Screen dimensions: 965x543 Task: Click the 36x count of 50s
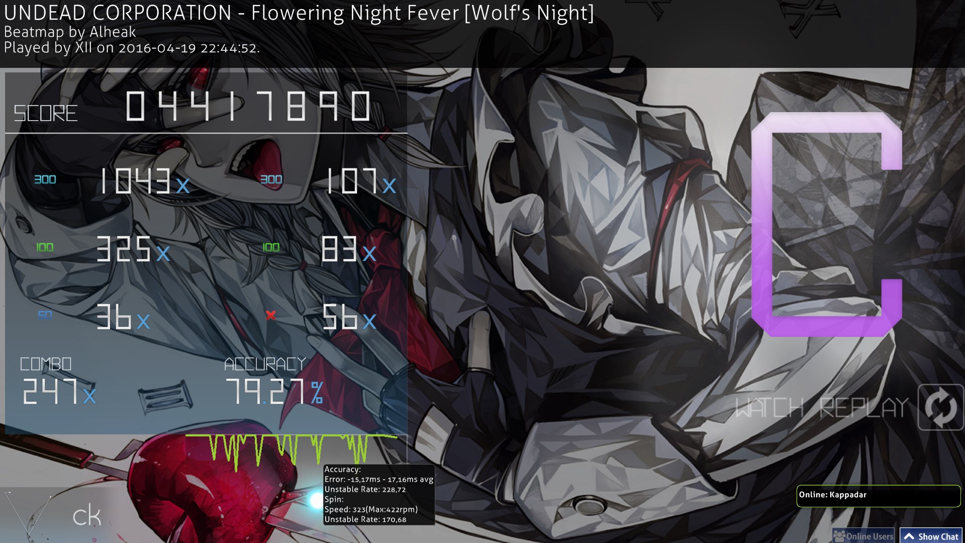[x=123, y=317]
